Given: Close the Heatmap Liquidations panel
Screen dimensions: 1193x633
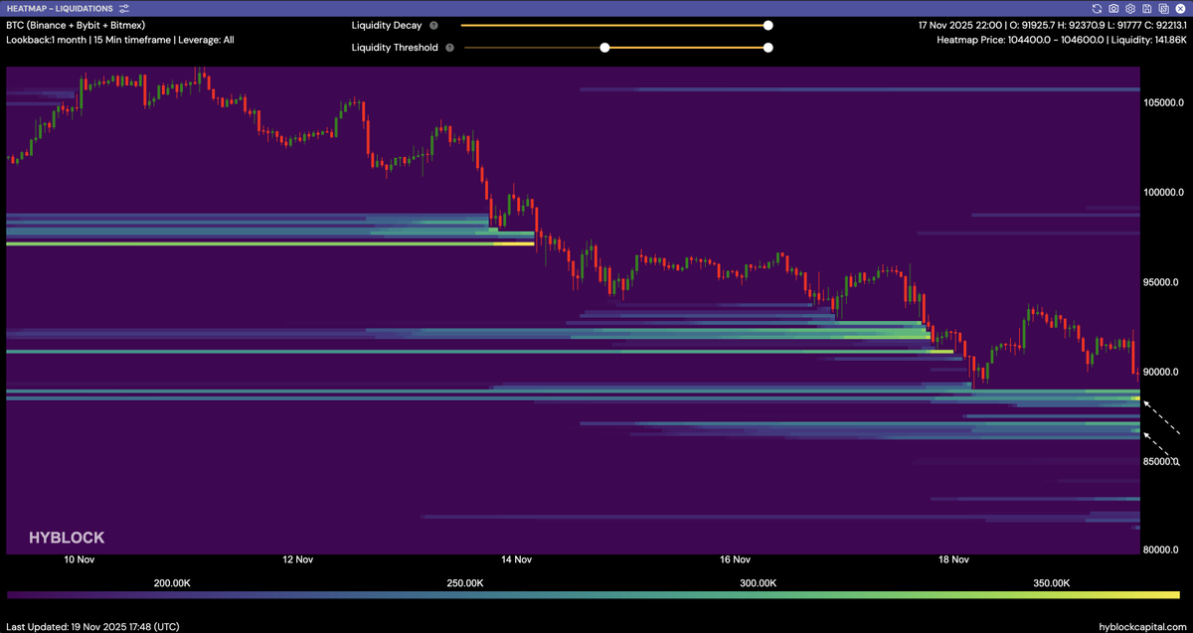Looking at the screenshot, I should [1179, 8].
